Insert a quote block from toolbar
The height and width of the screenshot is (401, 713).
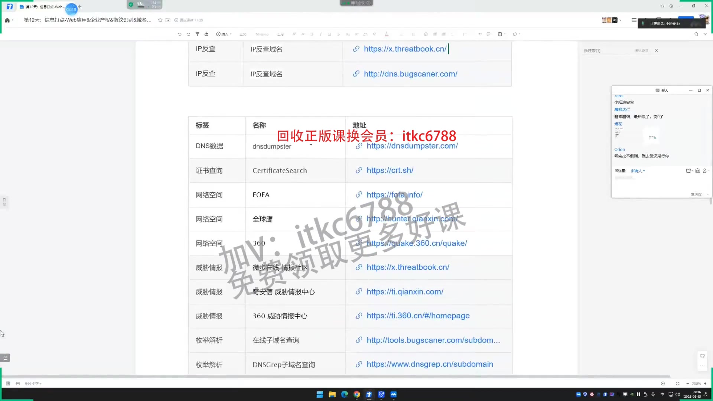click(x=479, y=34)
